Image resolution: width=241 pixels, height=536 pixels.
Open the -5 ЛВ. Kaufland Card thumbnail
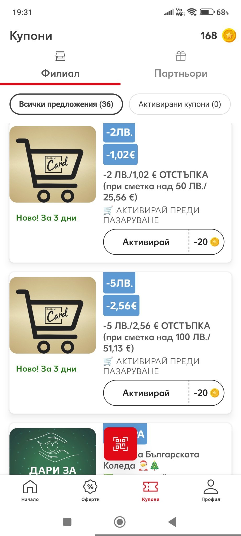[53, 315]
